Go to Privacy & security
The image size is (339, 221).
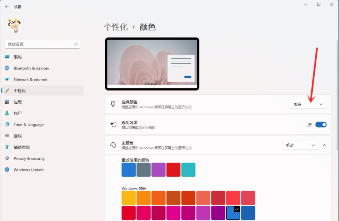point(43,158)
